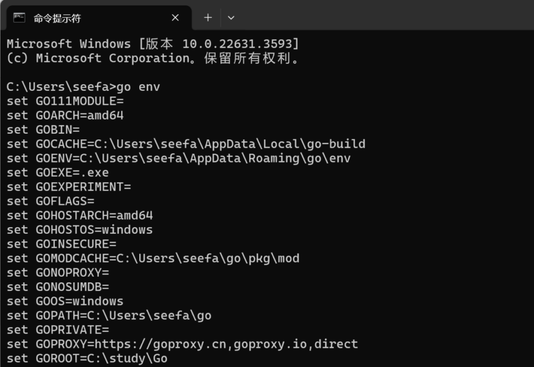Expand the new tab profile dropdown
This screenshot has width=534, height=367.
coord(231,18)
